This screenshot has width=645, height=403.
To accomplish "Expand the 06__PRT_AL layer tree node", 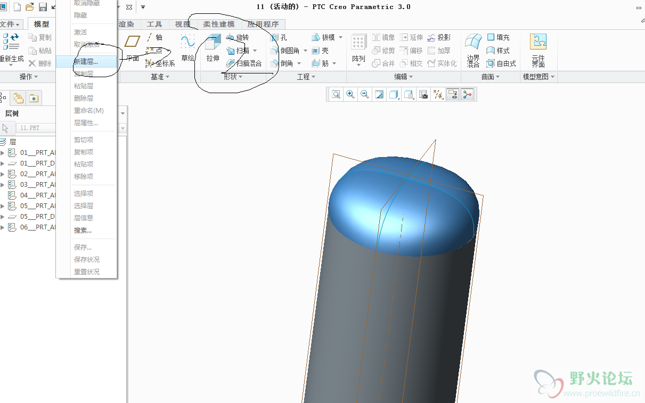I will coord(2,227).
